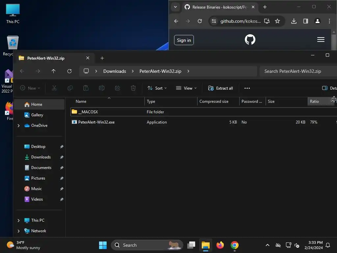
Task: Click the Delete trash icon in Explorer toolbar
Action: click(x=133, y=88)
